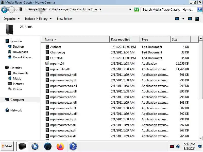Go back with the Back arrow button
This screenshot has width=203, height=152.
(4, 10)
